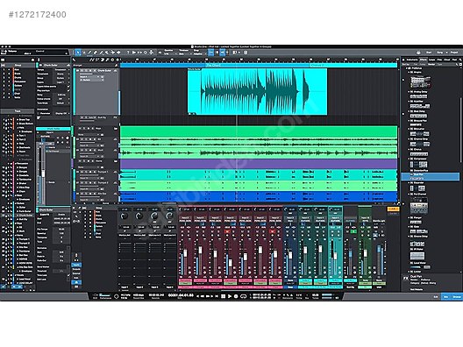Image resolution: width=463 pixels, height=347 pixels.
Task: Open track list wrench options icon
Action: tap(75, 60)
